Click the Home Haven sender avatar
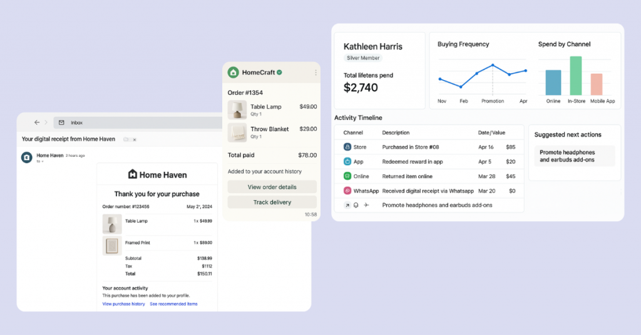Image resolution: width=641 pixels, height=335 pixels. click(x=27, y=157)
